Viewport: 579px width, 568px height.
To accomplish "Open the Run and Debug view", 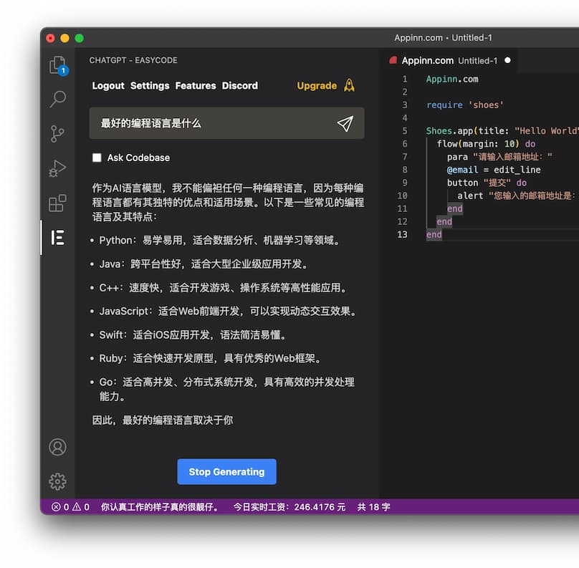I will [x=57, y=168].
